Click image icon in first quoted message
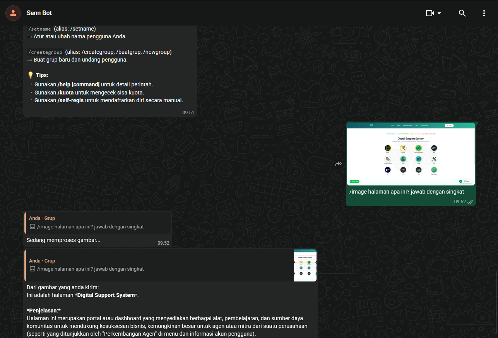The height and width of the screenshot is (338, 498). [33, 226]
